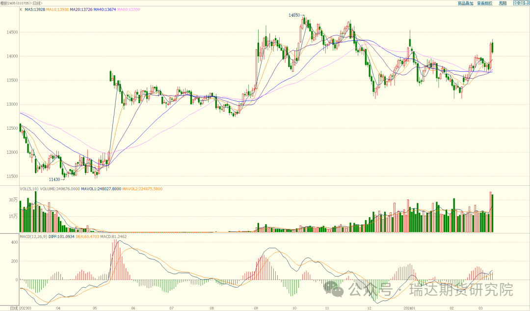Click the left arrow navigation icon

pos(516,3)
